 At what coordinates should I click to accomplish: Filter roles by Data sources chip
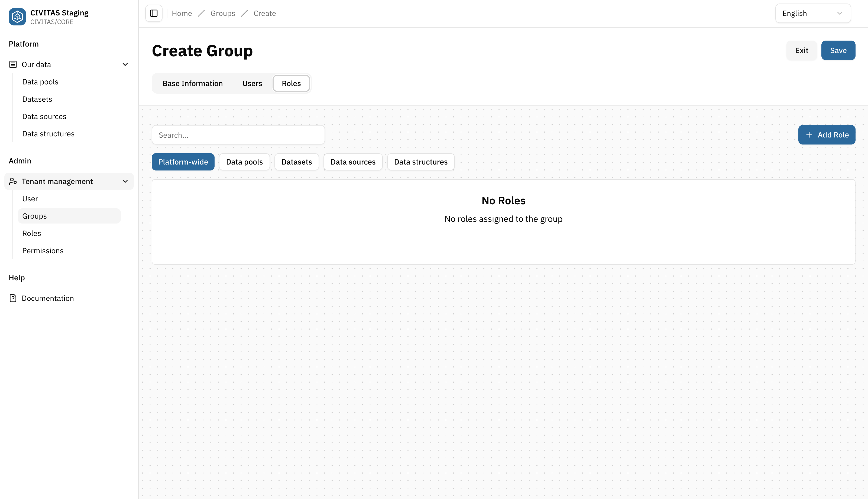coord(353,162)
